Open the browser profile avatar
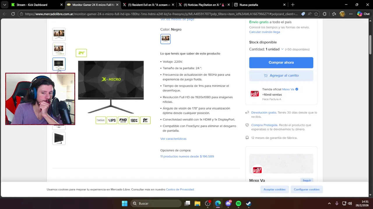373x209 pixels. (x=342, y=14)
